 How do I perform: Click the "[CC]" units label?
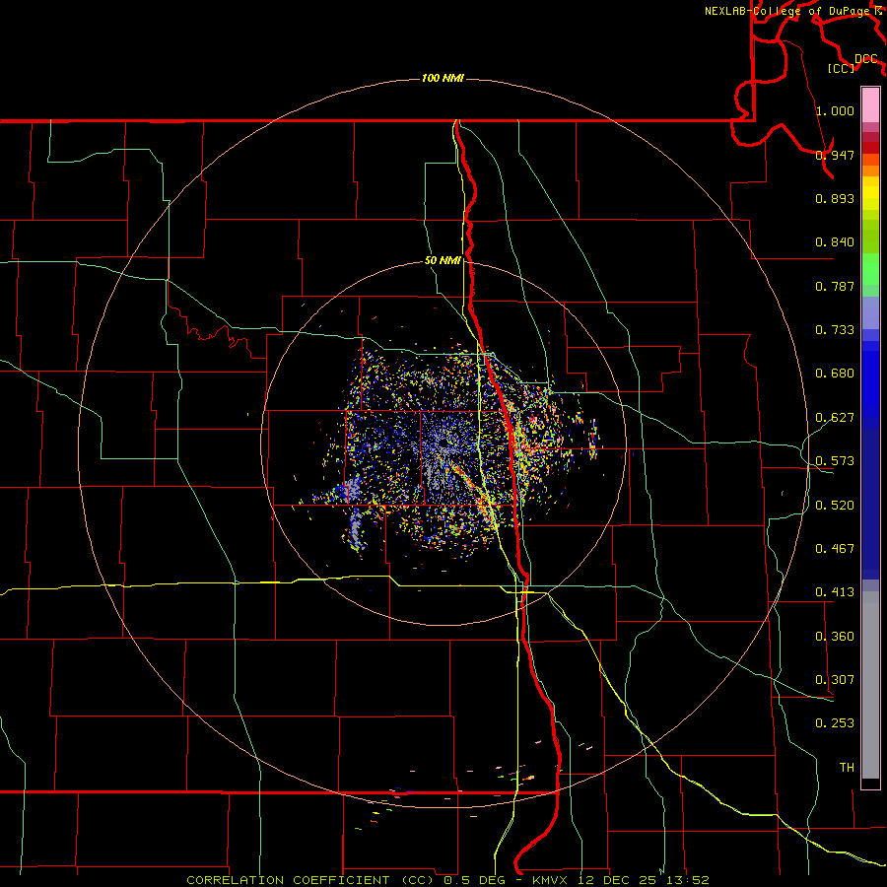point(841,68)
